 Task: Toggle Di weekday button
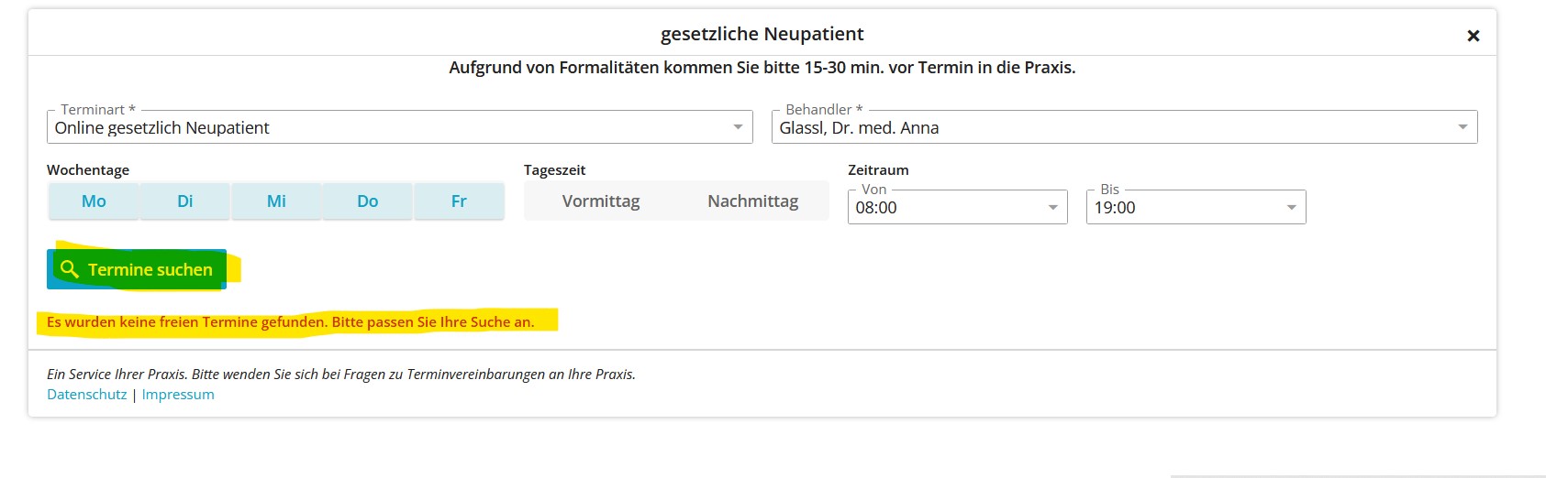185,201
